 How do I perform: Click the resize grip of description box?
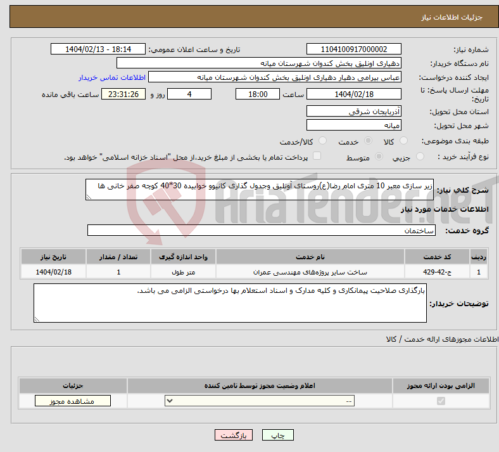(x=89, y=197)
